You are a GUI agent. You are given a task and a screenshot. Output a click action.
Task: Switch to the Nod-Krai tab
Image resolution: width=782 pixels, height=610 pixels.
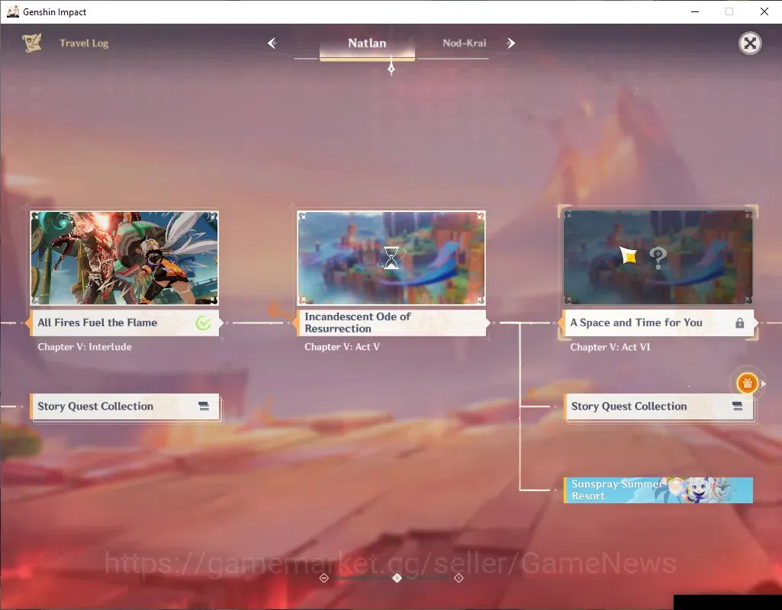click(x=465, y=43)
